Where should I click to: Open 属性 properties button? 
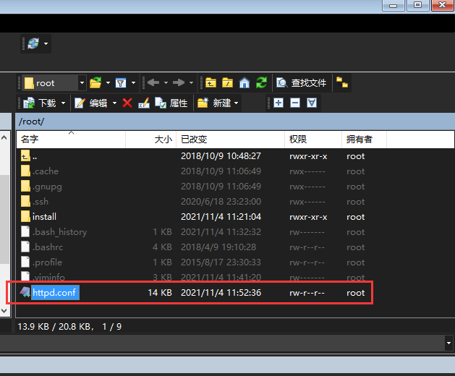pos(171,103)
